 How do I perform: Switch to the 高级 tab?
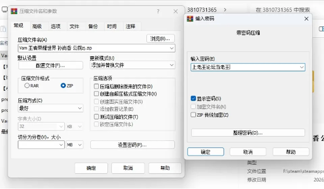coord(37,26)
